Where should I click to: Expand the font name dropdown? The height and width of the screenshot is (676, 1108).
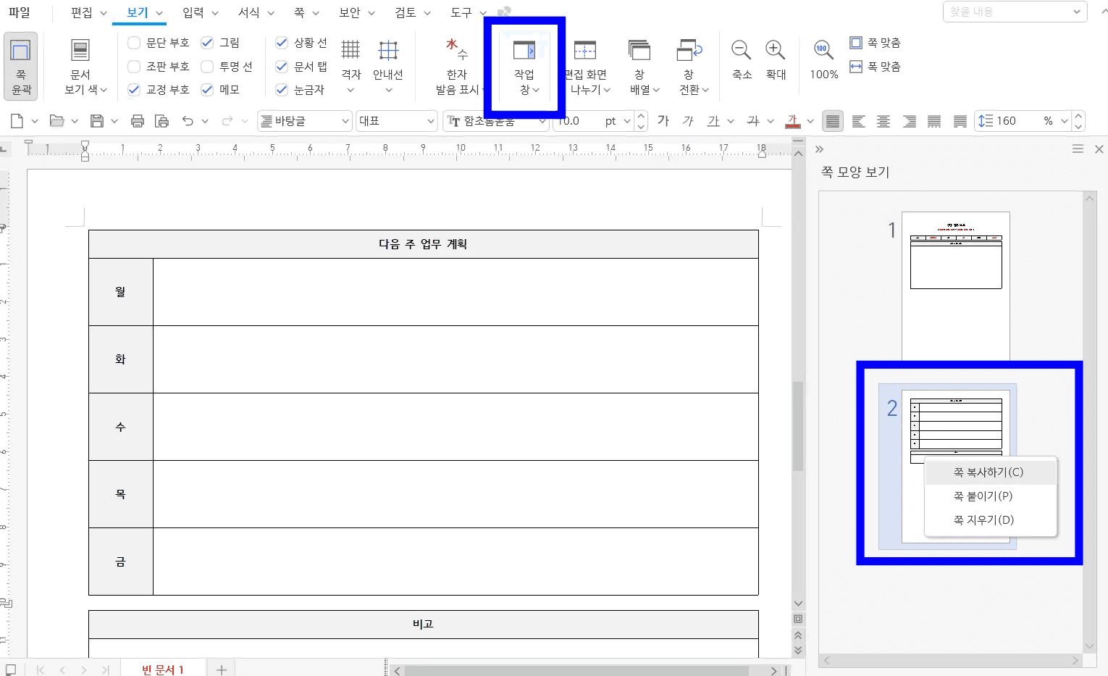(x=542, y=121)
